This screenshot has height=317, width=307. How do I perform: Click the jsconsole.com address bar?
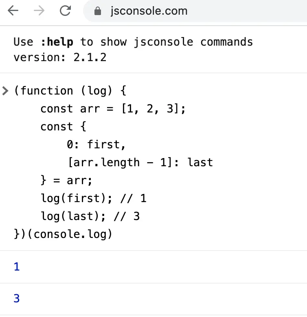coord(195,11)
